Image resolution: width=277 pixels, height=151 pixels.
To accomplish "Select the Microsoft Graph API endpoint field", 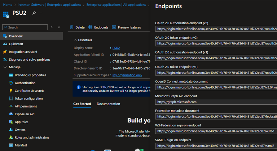I will [x=216, y=102].
